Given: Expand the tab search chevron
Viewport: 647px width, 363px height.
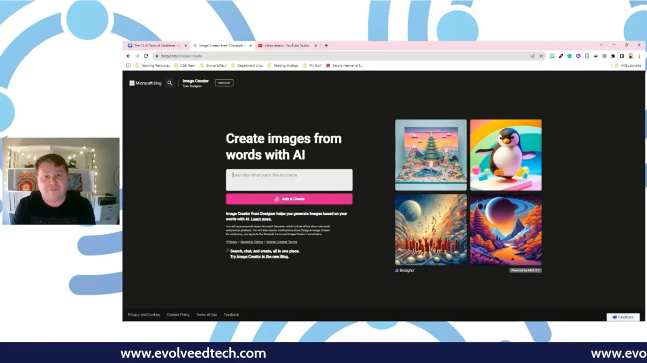Looking at the screenshot, I should point(601,45).
